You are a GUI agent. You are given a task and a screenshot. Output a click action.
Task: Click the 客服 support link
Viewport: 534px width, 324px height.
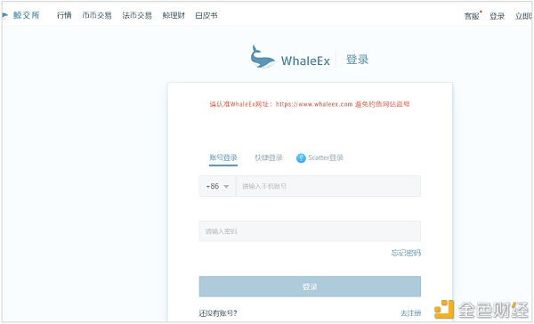472,16
